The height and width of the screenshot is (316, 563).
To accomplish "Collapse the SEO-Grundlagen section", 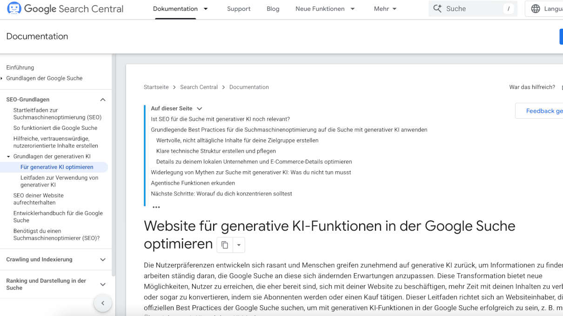I will pos(103,100).
